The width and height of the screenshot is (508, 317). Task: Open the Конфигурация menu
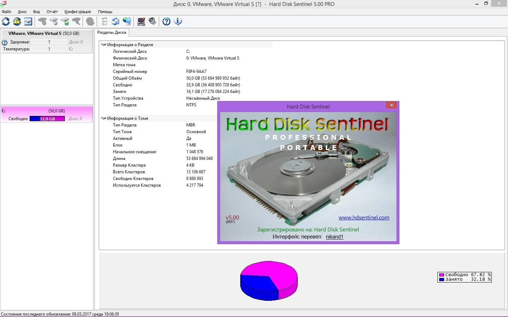(78, 12)
